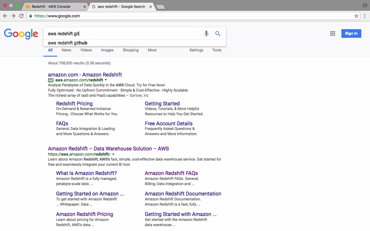Open the Amazon Redshift Pricing link

84,214
